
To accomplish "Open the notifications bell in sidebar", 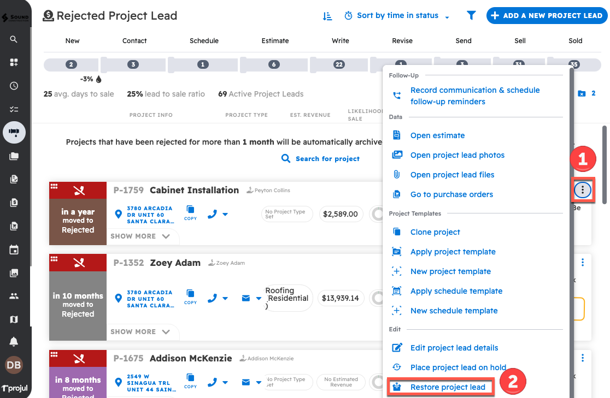I will [14, 342].
